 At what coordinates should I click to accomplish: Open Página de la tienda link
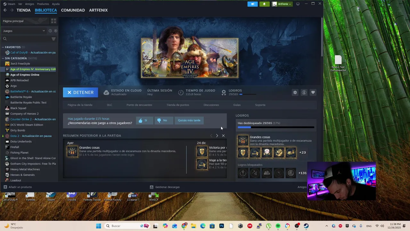[x=80, y=105]
